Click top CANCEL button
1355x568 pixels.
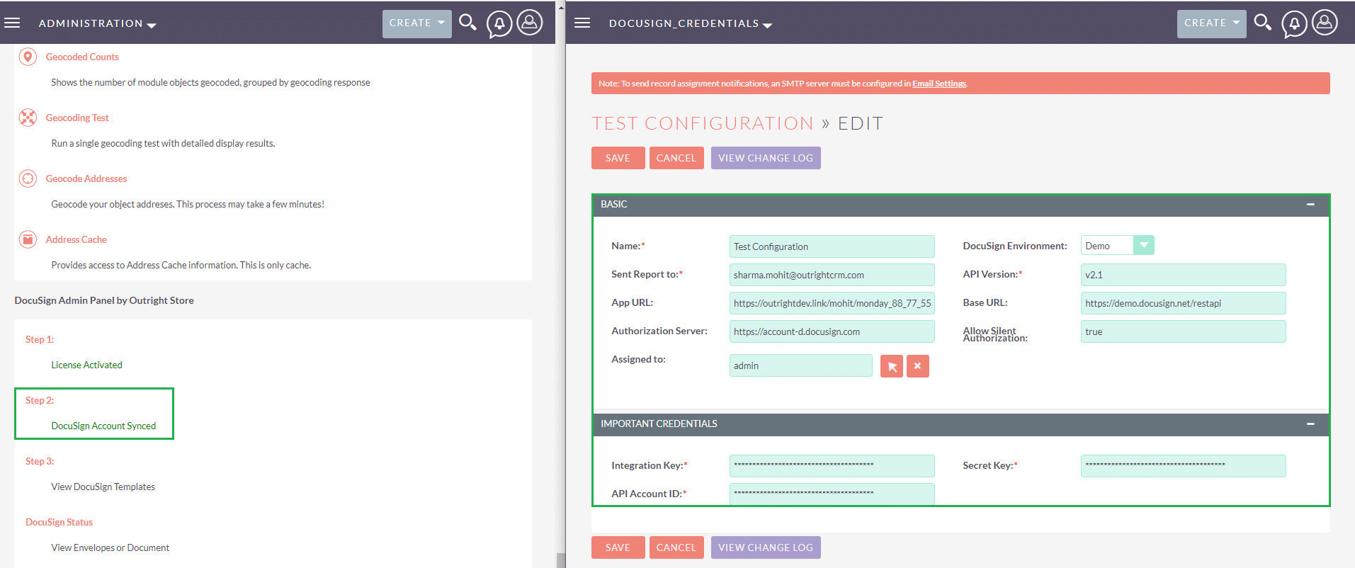coord(676,158)
